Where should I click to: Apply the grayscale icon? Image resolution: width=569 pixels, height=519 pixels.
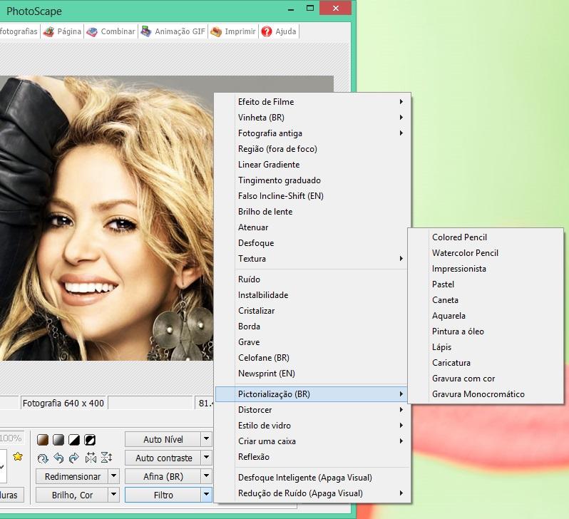58,438
